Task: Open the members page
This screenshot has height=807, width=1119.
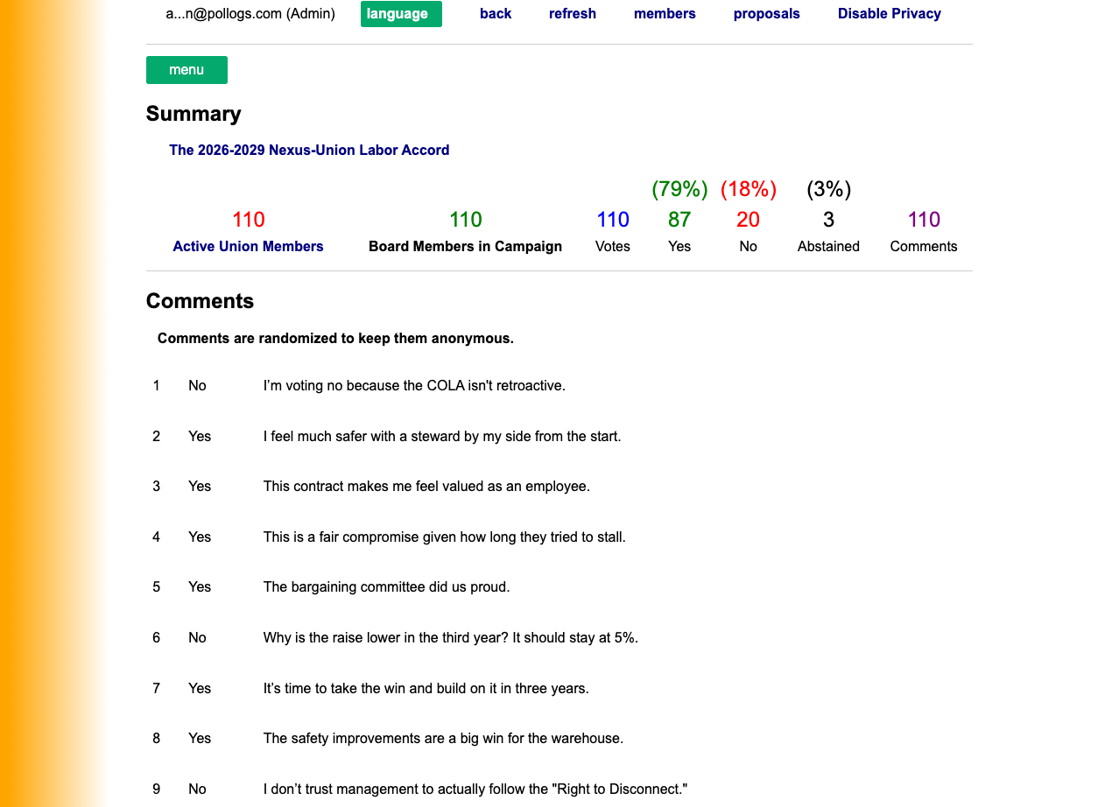Action: click(665, 13)
